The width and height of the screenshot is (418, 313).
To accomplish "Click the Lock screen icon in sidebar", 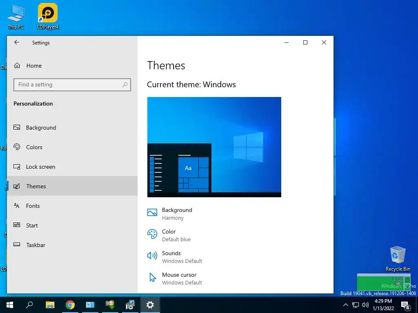I will (x=17, y=167).
